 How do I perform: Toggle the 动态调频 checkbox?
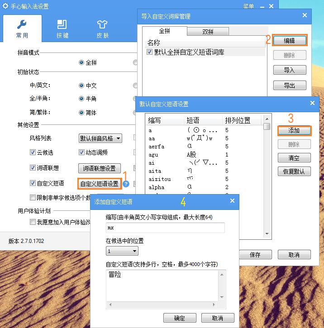click(x=82, y=152)
